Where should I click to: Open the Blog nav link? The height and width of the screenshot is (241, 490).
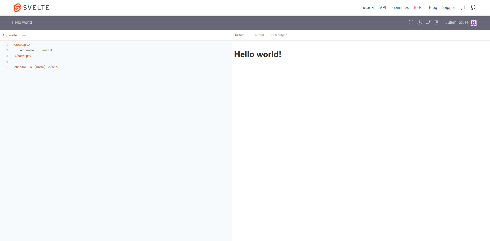[x=433, y=8]
